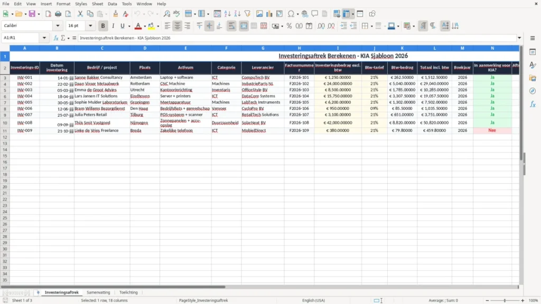Toggle Center Vertically alignment
Screen dimensions: 541x304
[209, 26]
